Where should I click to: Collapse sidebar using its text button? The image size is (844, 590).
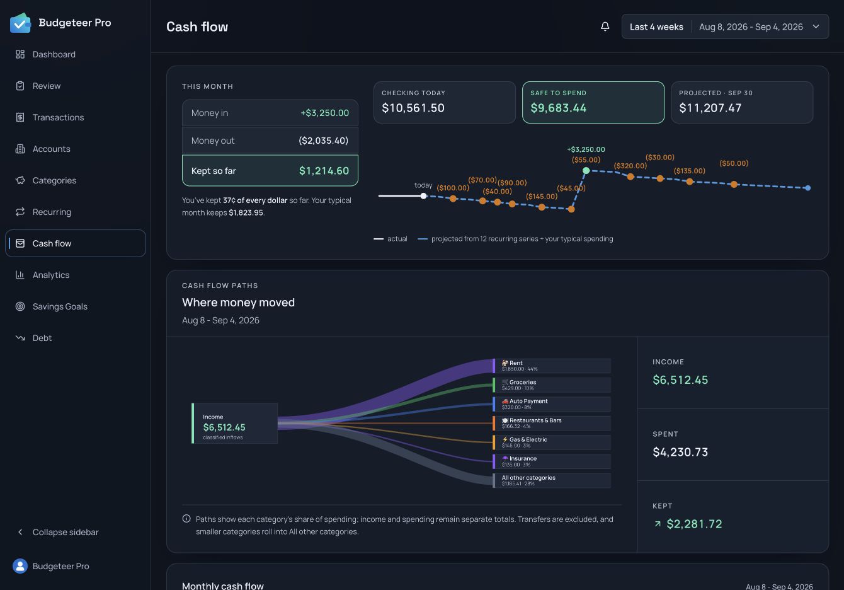point(66,532)
